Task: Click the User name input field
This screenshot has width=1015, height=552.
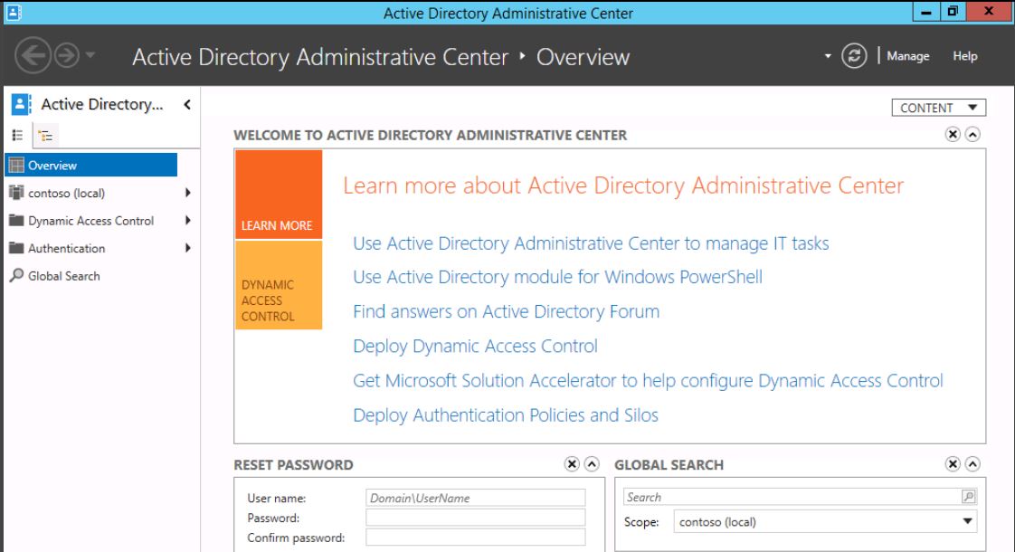Action: (x=476, y=497)
